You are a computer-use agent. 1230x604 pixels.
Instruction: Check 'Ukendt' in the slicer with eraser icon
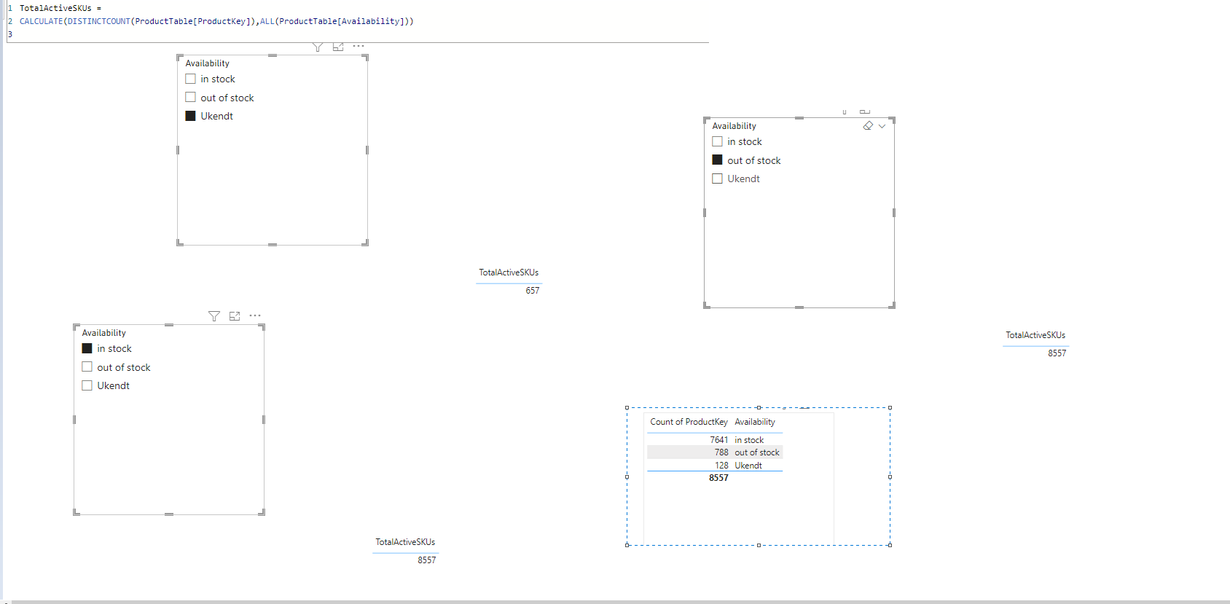tap(717, 179)
